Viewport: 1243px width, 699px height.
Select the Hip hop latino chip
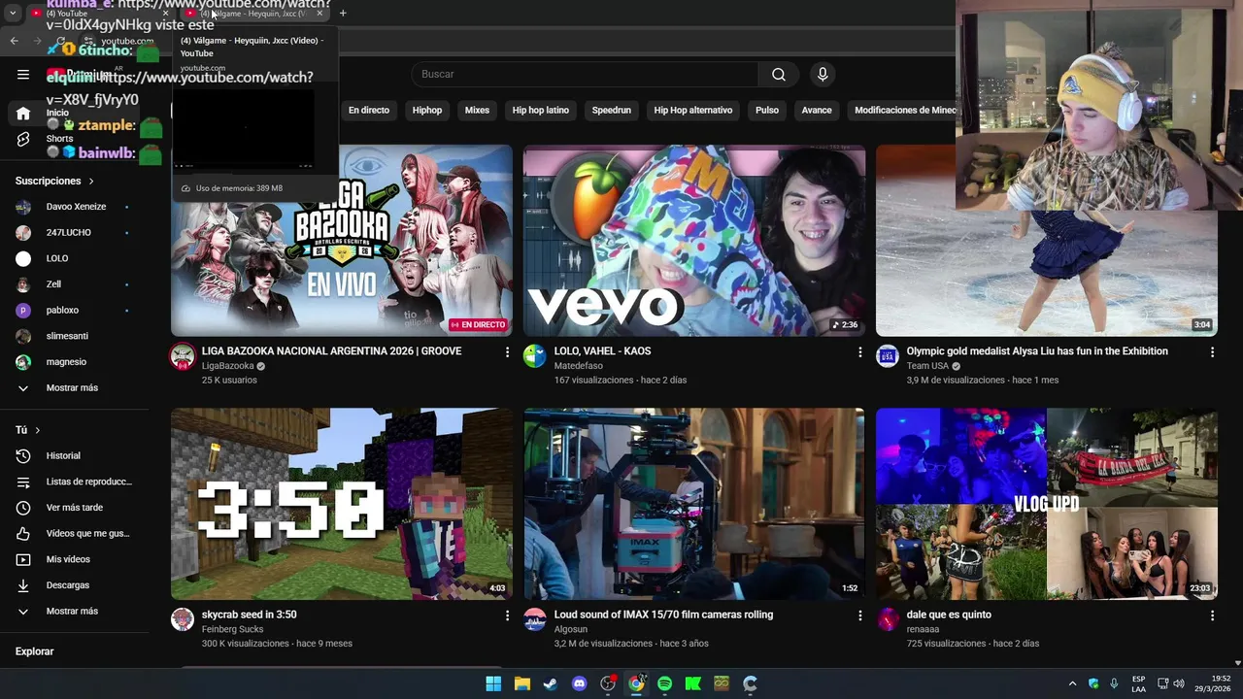coord(541,111)
